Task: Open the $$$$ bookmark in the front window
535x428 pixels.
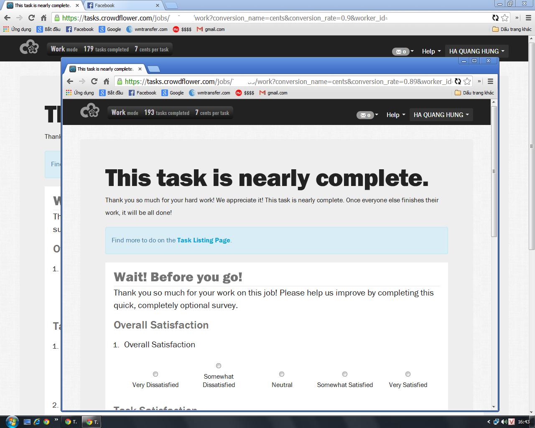Action: pyautogui.click(x=245, y=93)
